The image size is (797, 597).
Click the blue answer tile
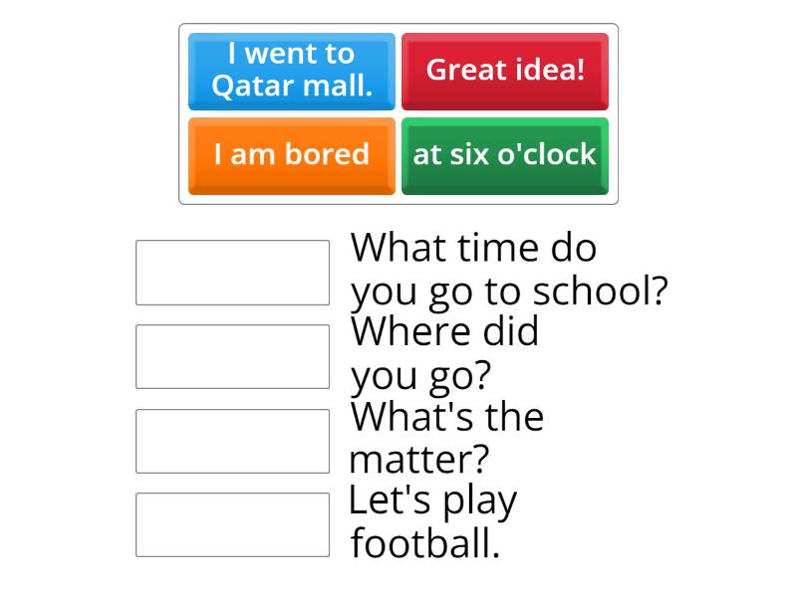coord(292,71)
